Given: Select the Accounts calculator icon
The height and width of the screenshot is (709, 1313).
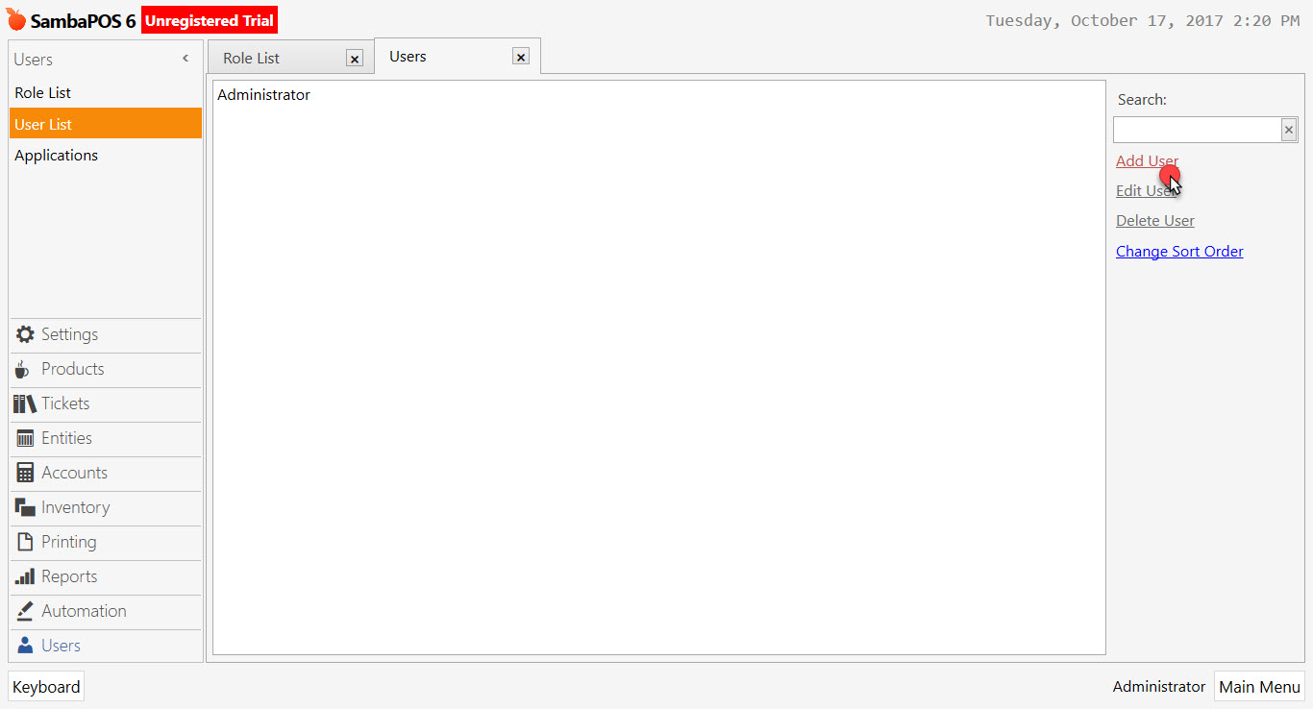Looking at the screenshot, I should 25,473.
